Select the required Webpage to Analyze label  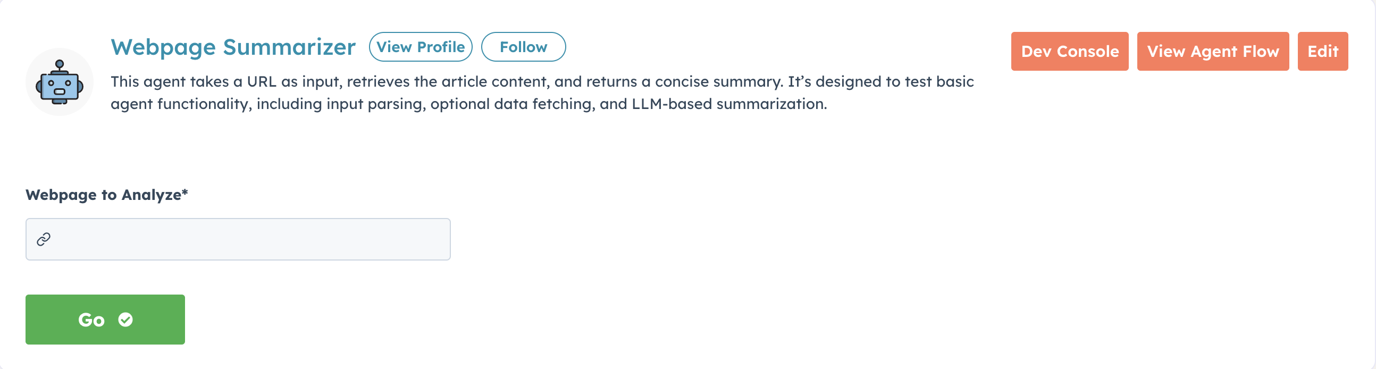click(x=106, y=195)
